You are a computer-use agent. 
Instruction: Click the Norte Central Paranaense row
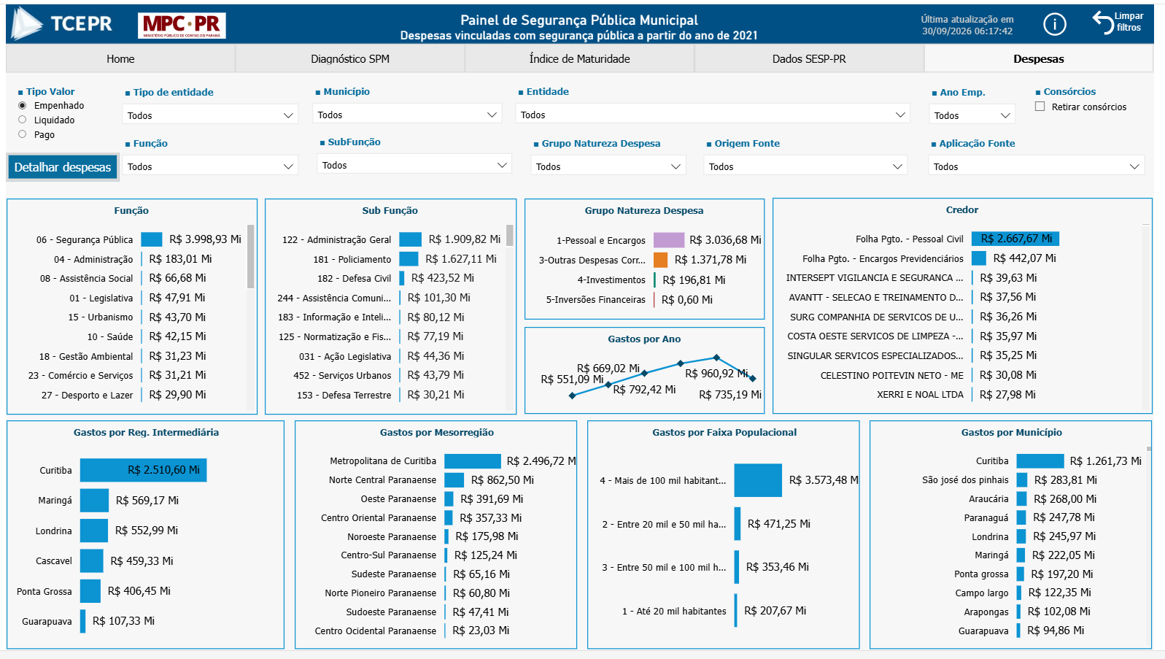[x=431, y=480]
